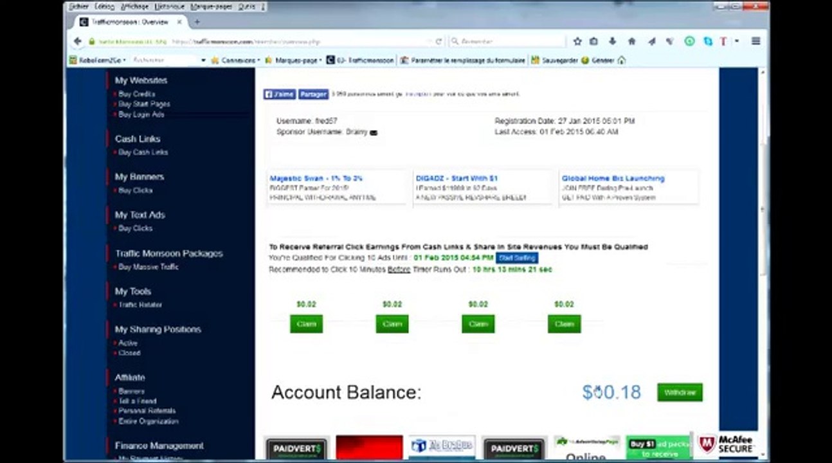832x463 pixels.
Task: Open a new tab with the plus button
Action: 197,21
